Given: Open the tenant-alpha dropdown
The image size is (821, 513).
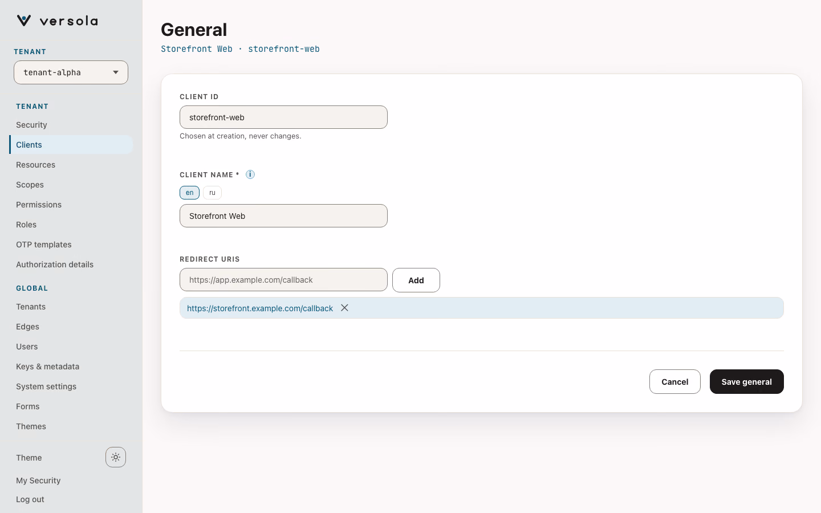Looking at the screenshot, I should (71, 72).
